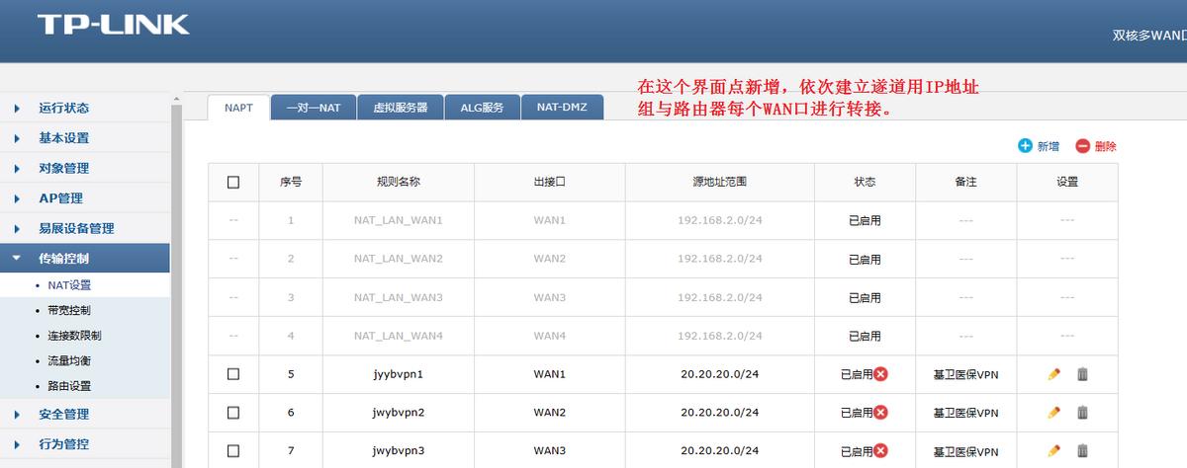Check the box for rule jwybvpn3
Image resolution: width=1187 pixels, height=468 pixels.
(233, 450)
